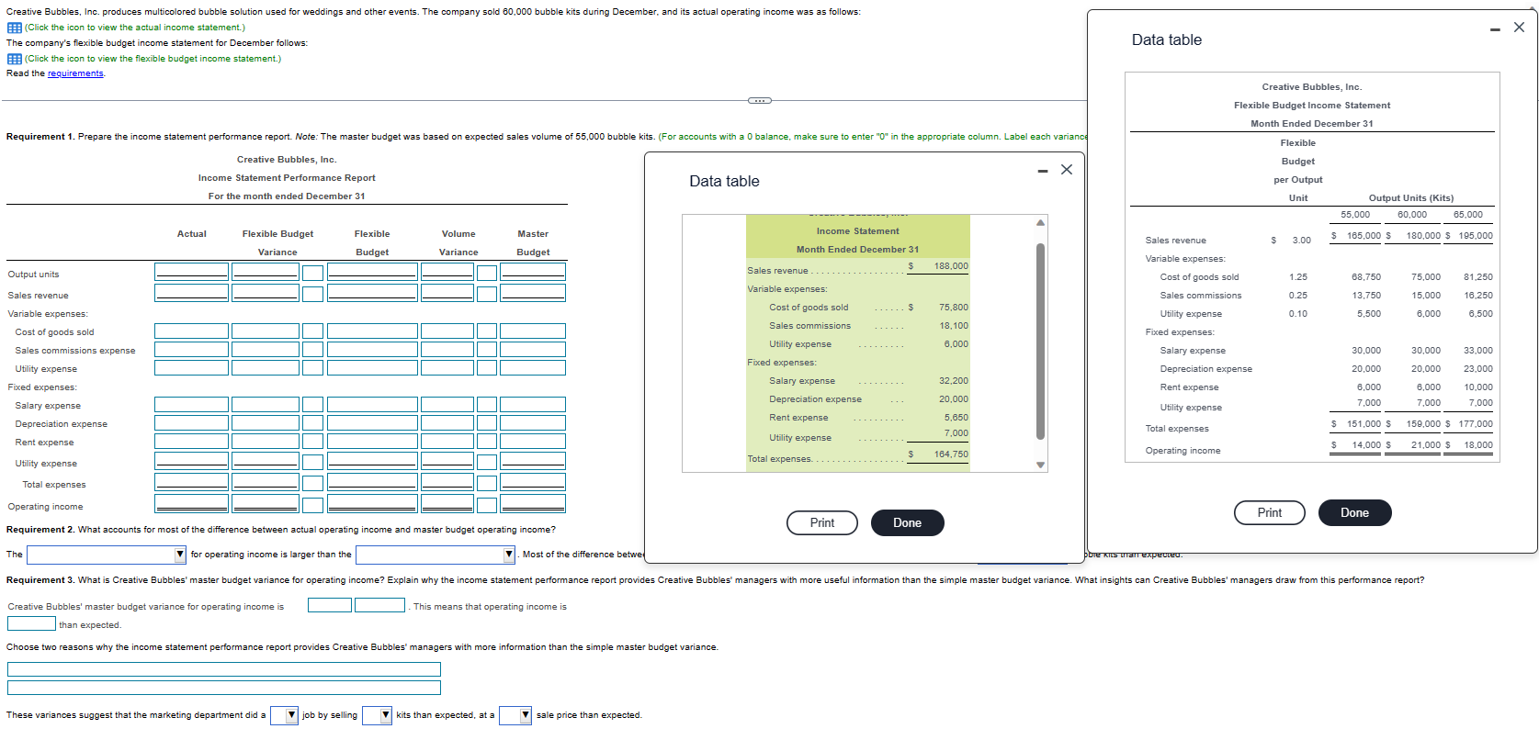Click the '1.25' per unit cost of goods sold
1539x740 pixels.
pos(1298,277)
